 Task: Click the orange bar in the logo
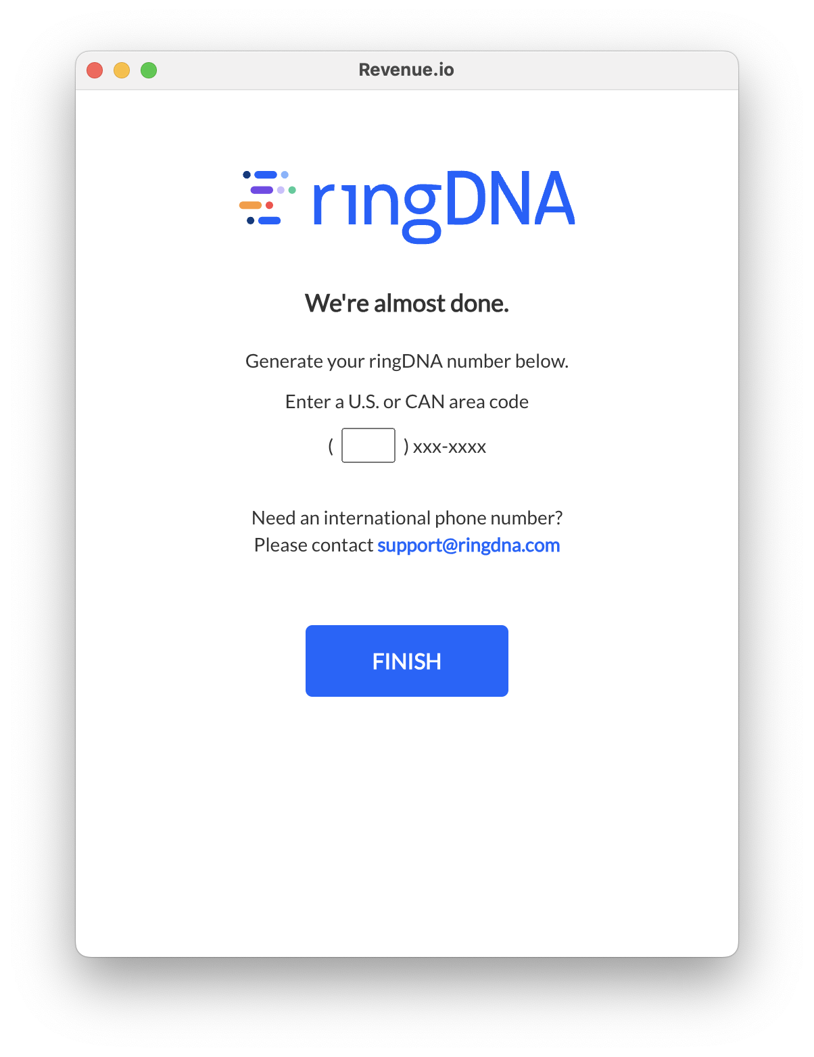(x=250, y=205)
